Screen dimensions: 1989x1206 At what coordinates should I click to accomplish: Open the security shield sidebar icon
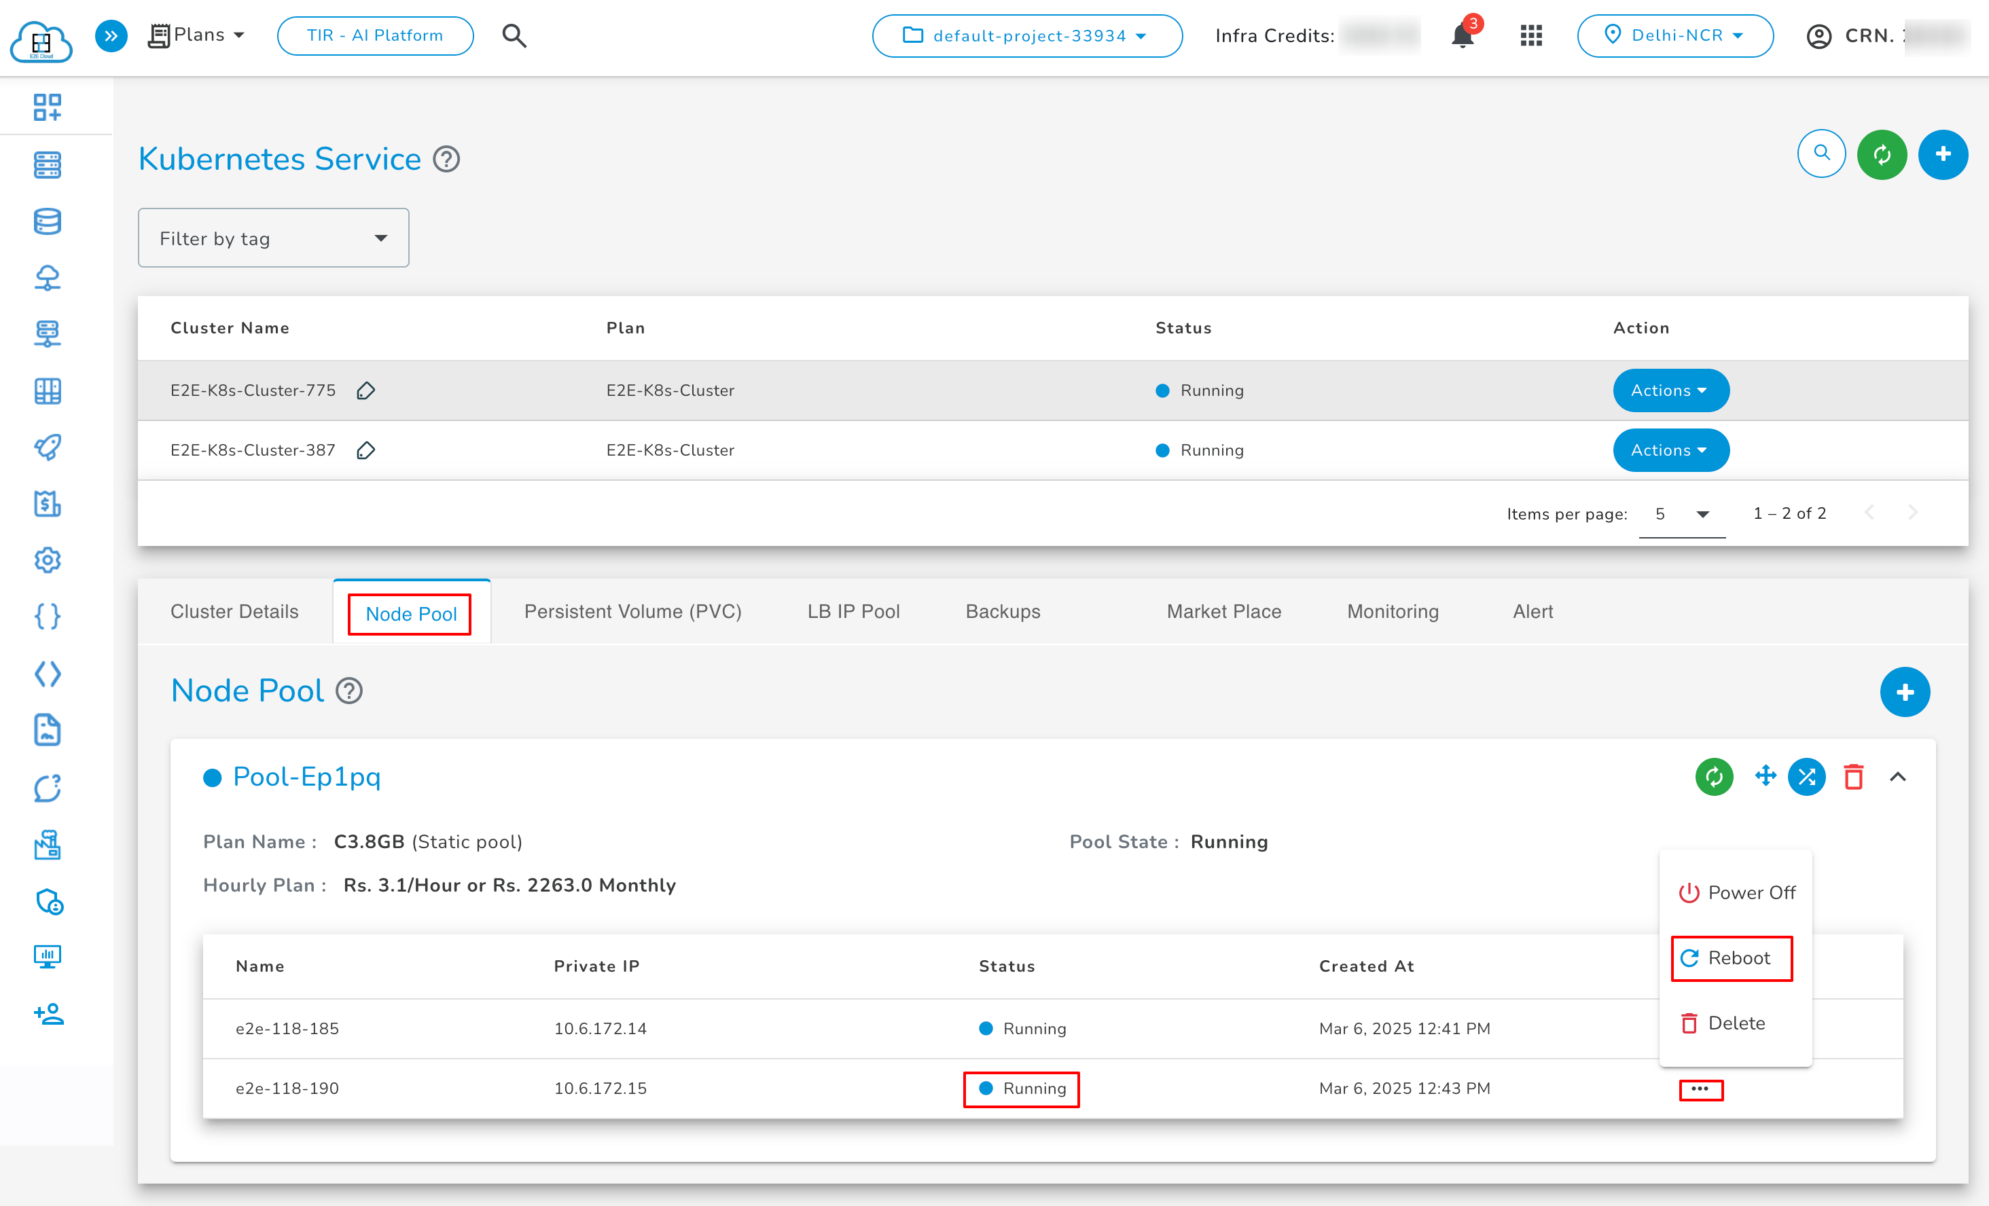coord(49,901)
